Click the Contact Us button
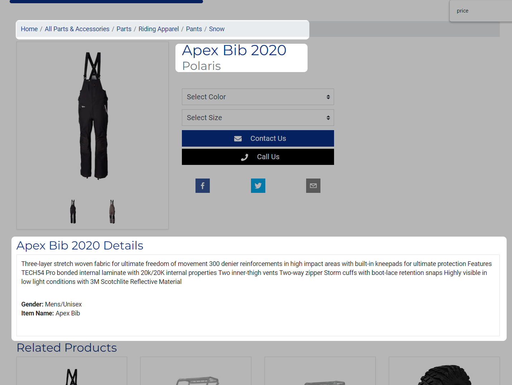Screen dimensions: 512x385 click(x=258, y=138)
